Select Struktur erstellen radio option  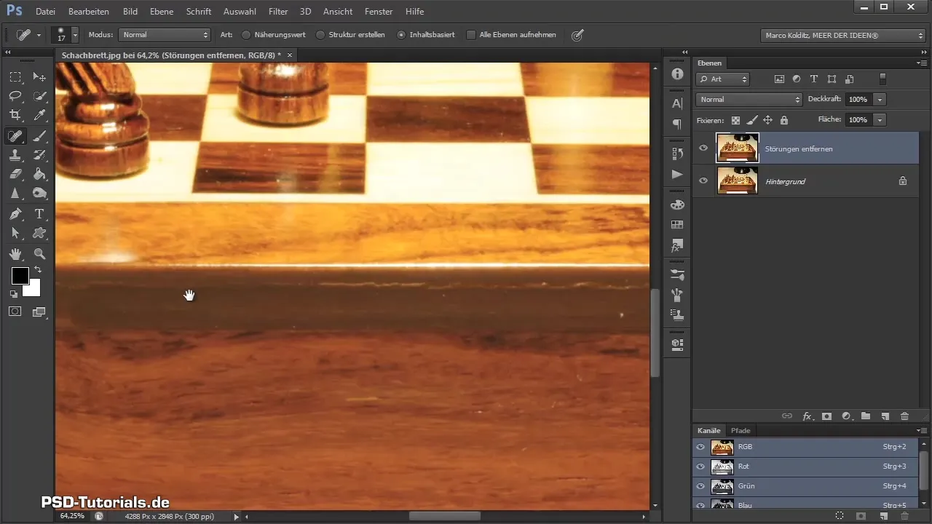coord(320,35)
